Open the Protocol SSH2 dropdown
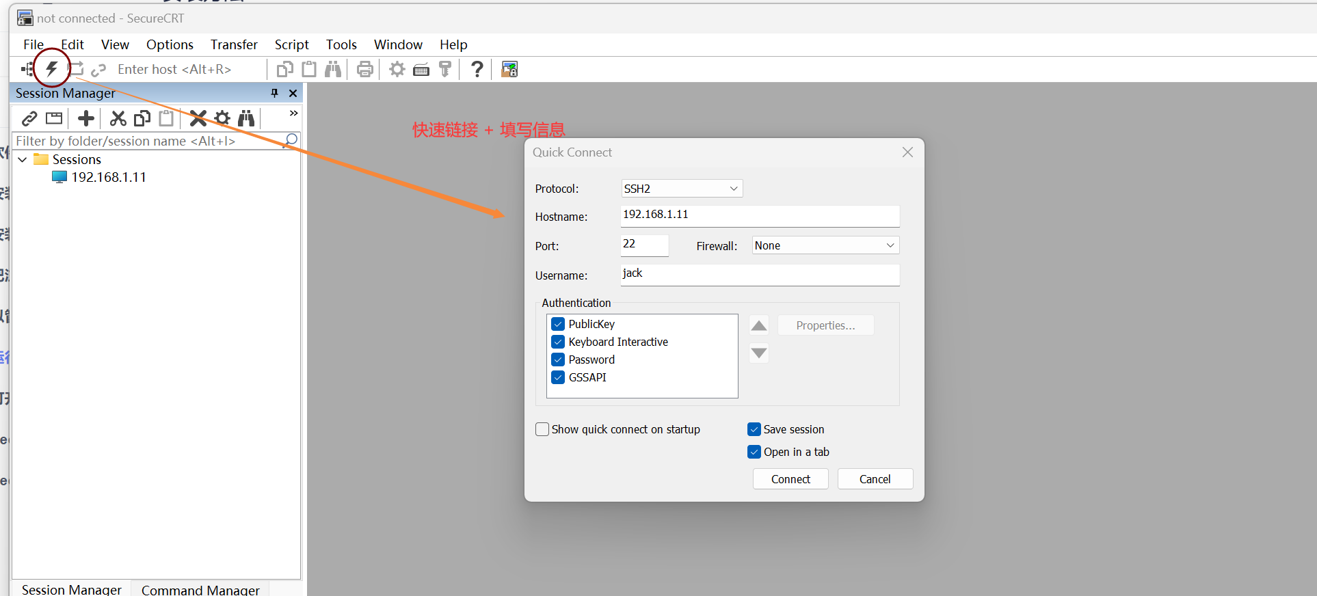This screenshot has width=1317, height=596. click(682, 189)
